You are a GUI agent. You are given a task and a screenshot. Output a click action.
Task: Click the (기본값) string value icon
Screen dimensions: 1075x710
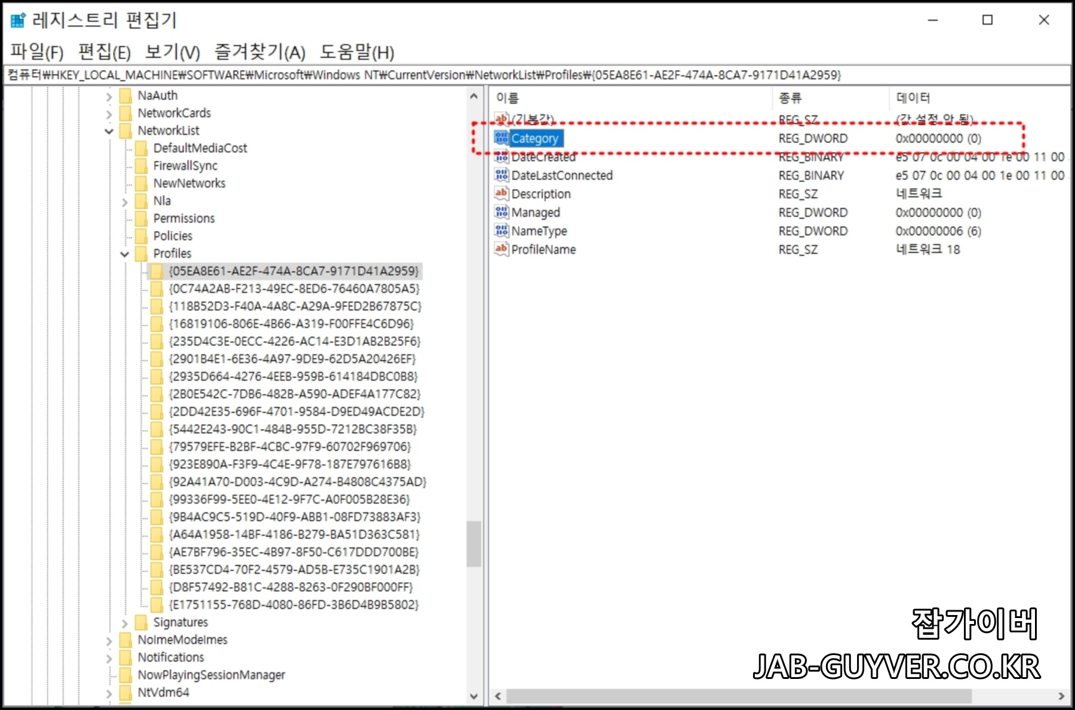click(x=501, y=119)
